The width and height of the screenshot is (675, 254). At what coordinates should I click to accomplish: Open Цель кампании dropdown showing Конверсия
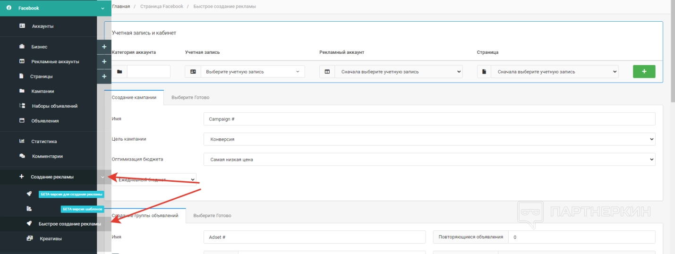[429, 139]
